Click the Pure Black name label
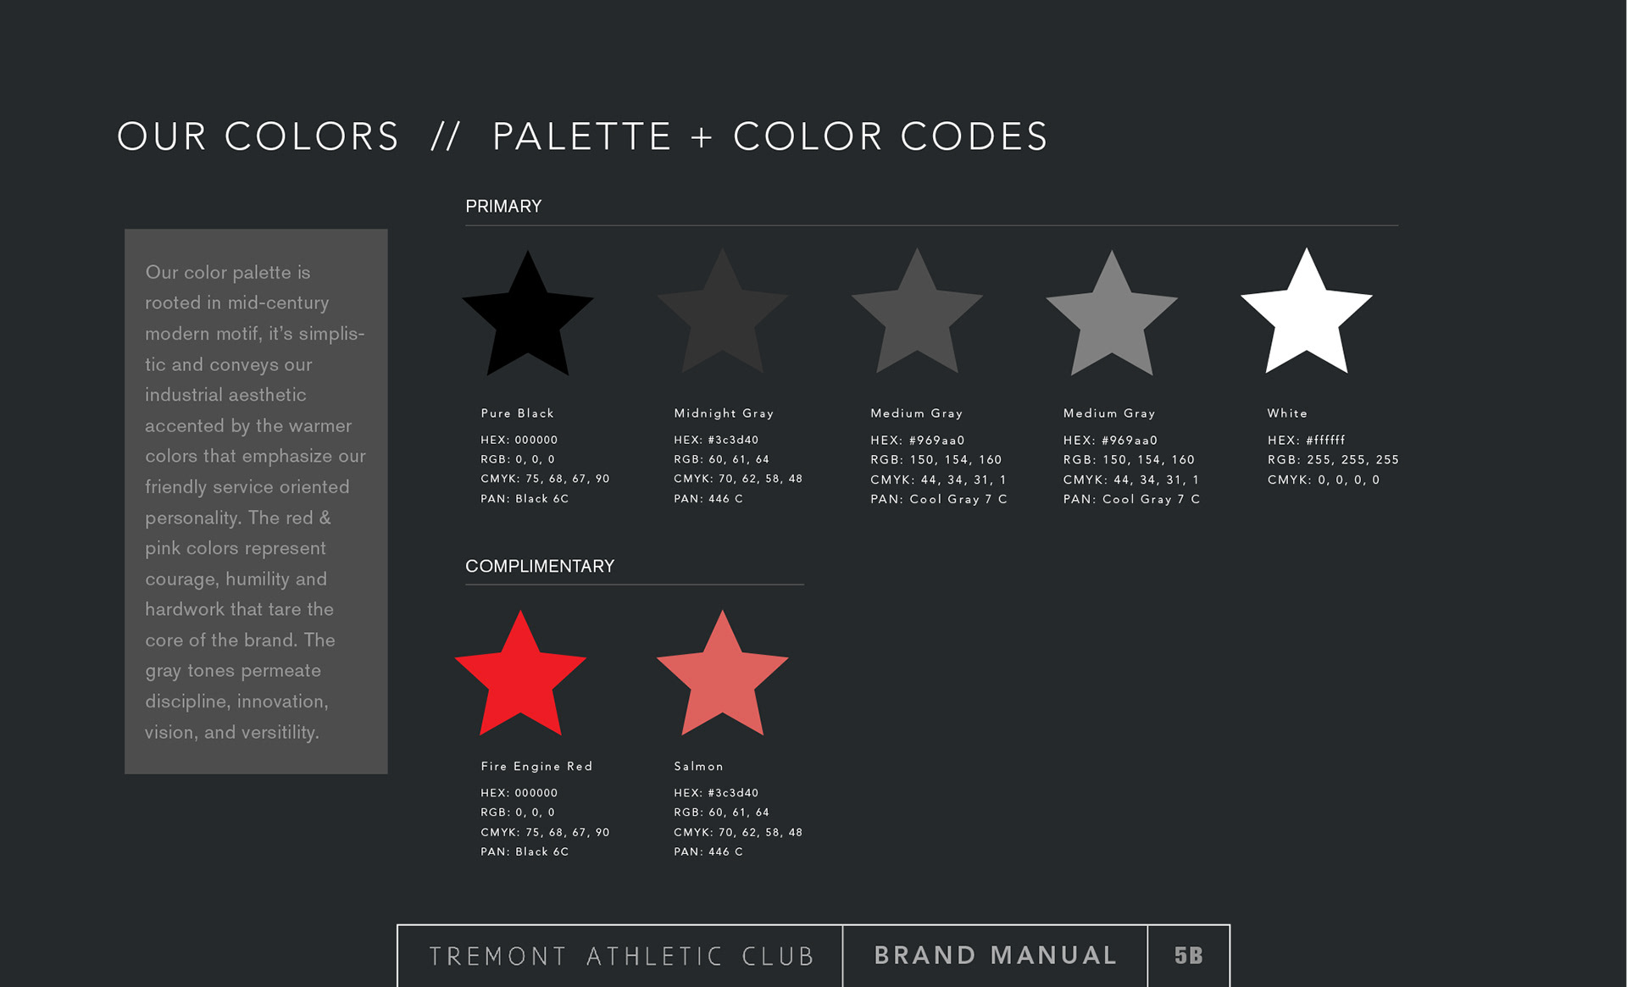 click(x=517, y=413)
